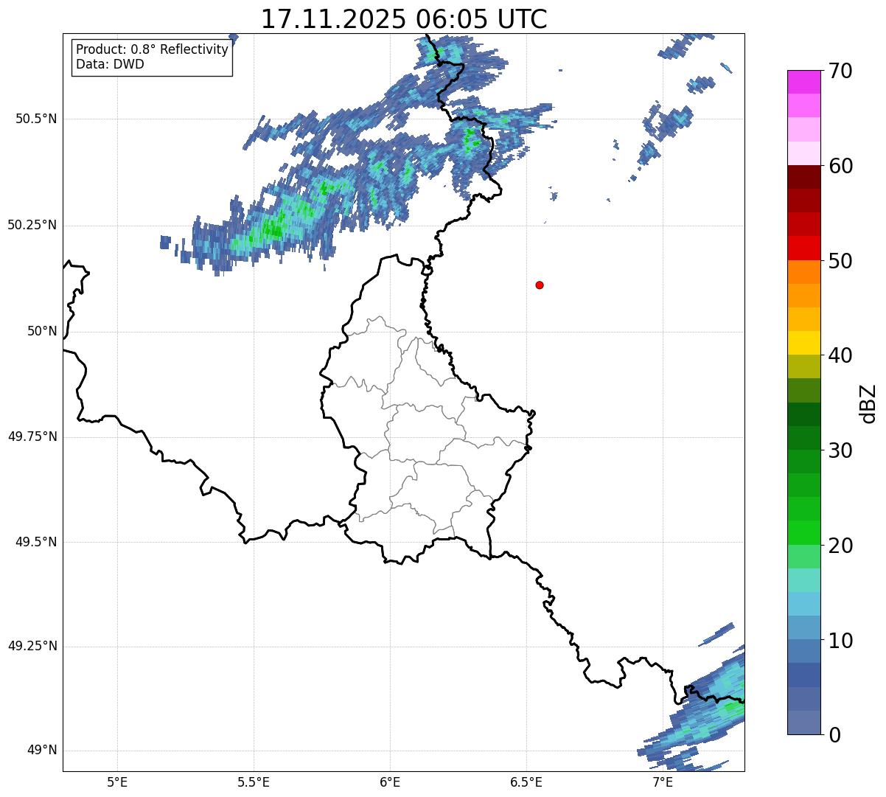The width and height of the screenshot is (886, 797).
Task: Click the '5.5°E' longitude label
Action: coord(254,782)
